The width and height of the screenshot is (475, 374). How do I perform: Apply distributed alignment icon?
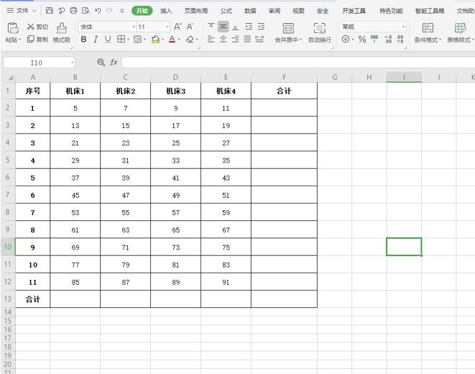[x=259, y=39]
